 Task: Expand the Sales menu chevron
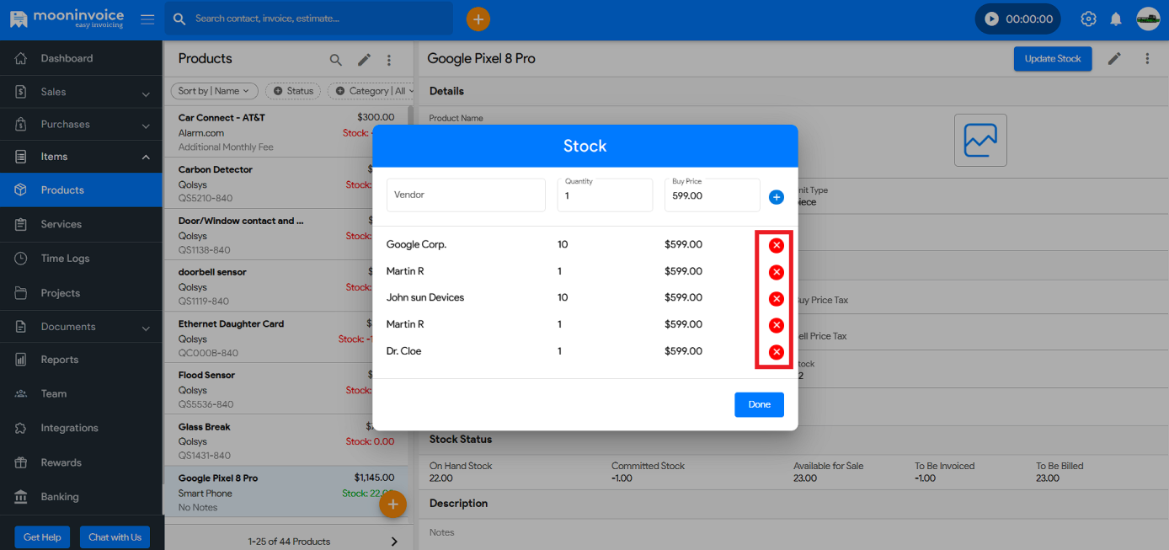[146, 93]
